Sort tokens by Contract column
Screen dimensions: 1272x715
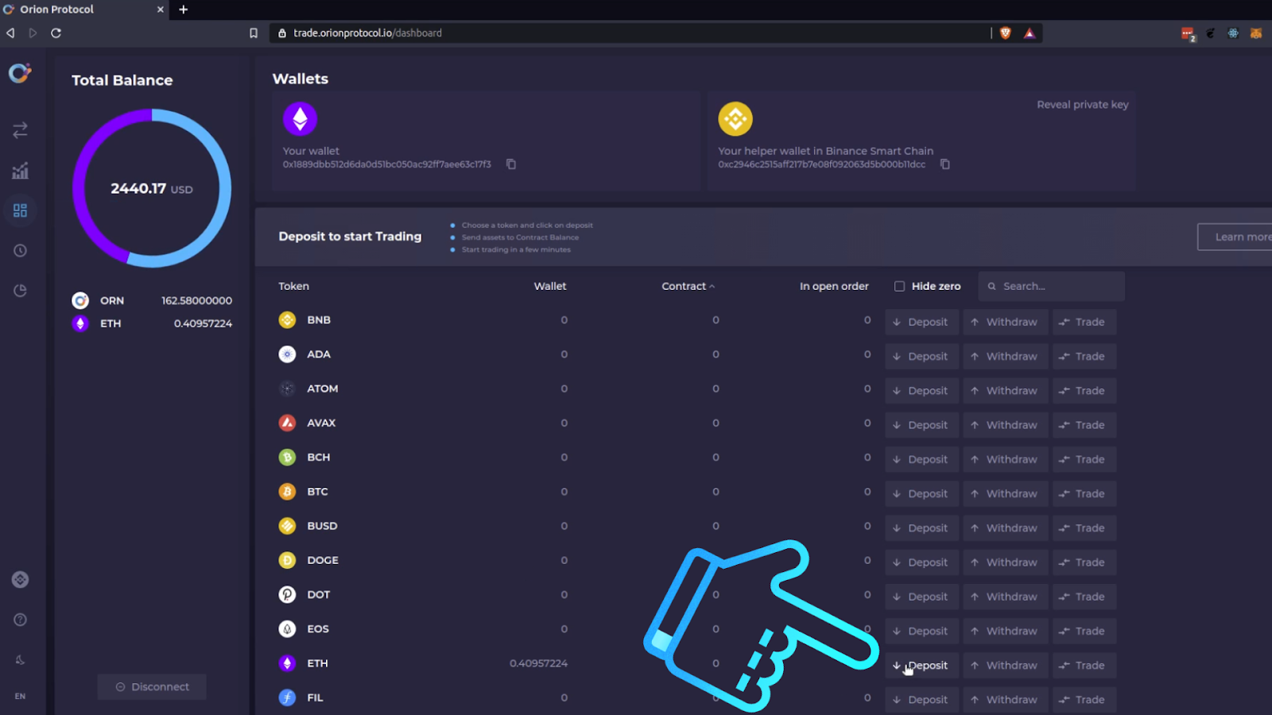click(x=688, y=286)
